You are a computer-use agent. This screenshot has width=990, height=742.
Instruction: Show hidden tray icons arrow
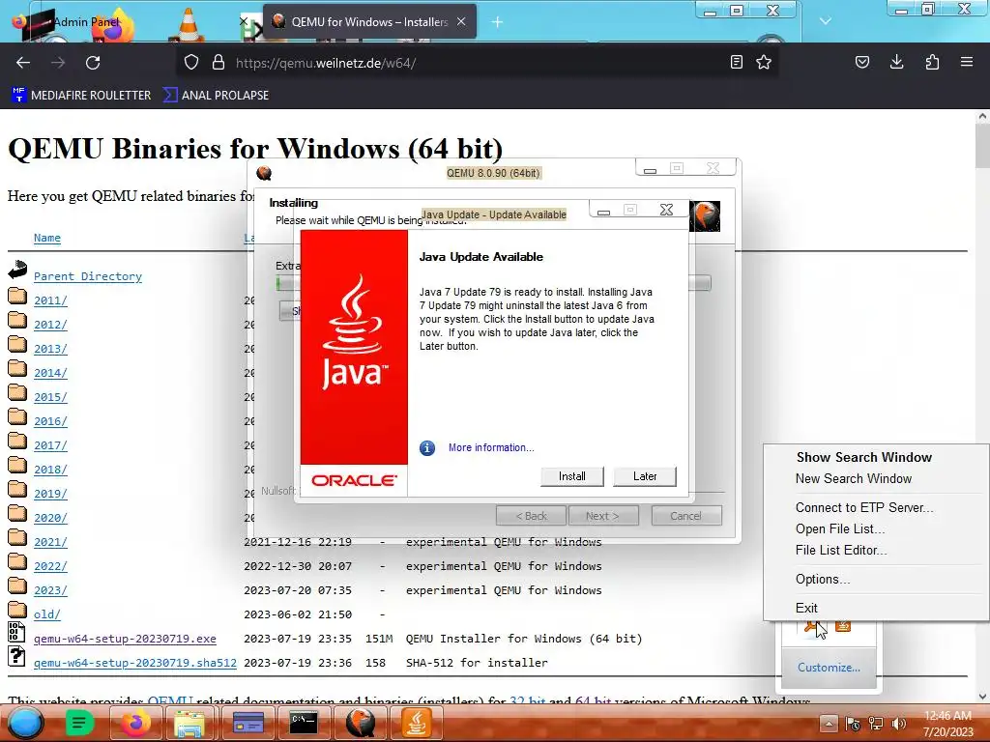[x=829, y=724]
